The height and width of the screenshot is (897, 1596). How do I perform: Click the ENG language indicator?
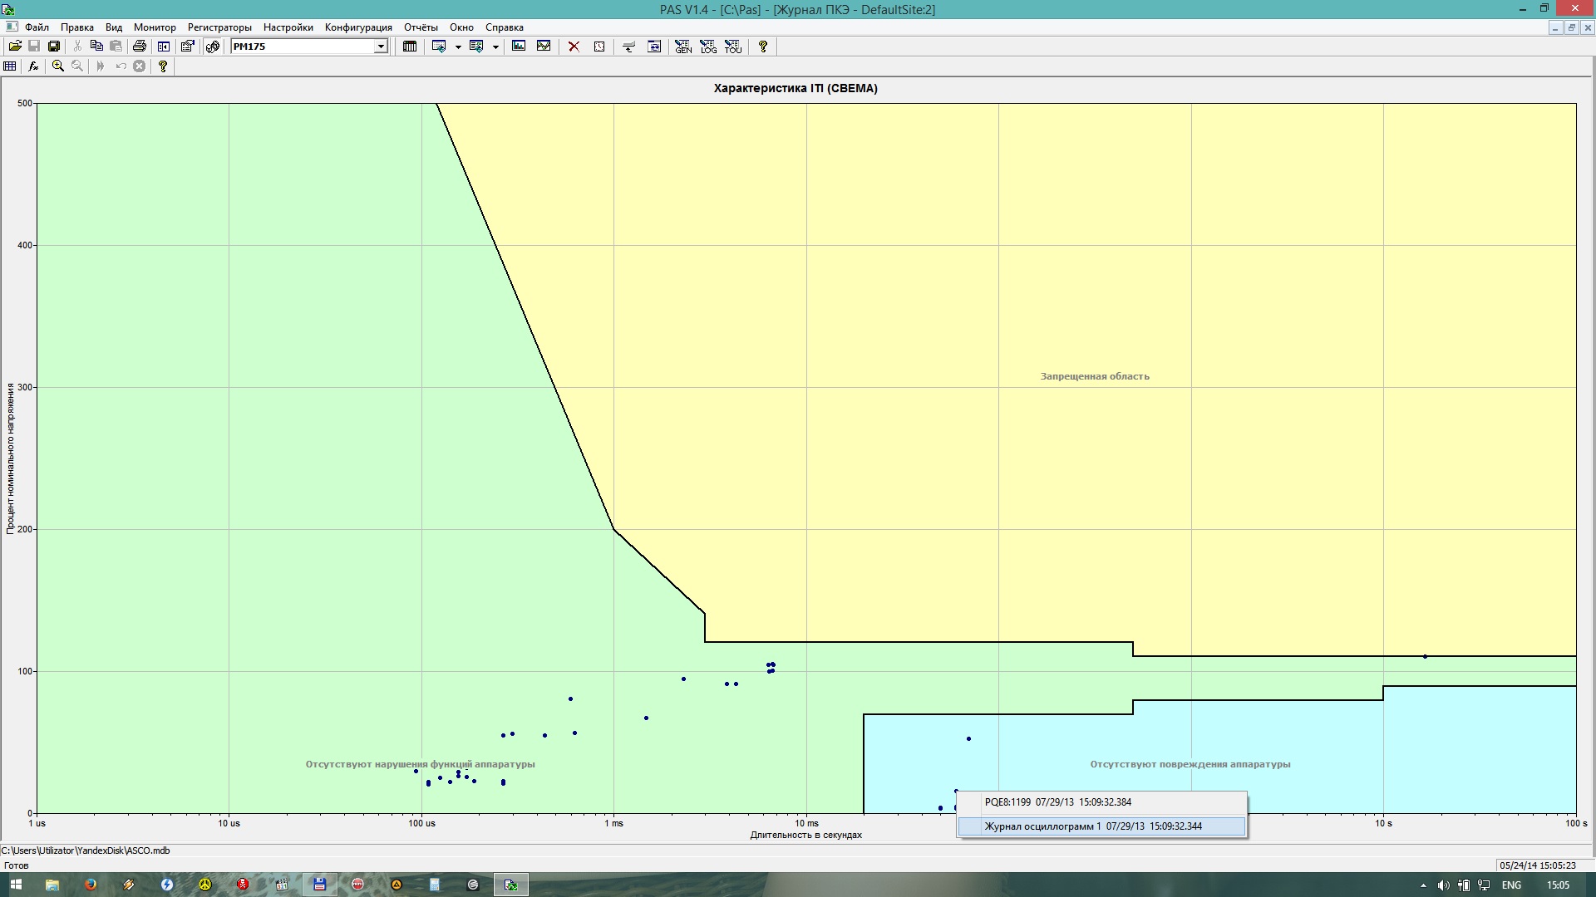coord(1511,885)
